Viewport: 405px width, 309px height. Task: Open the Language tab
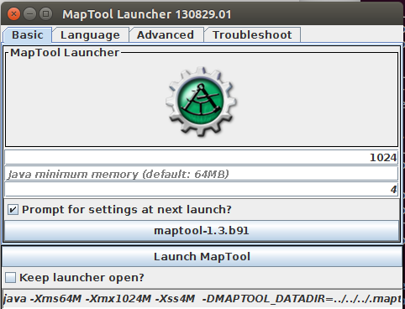90,35
